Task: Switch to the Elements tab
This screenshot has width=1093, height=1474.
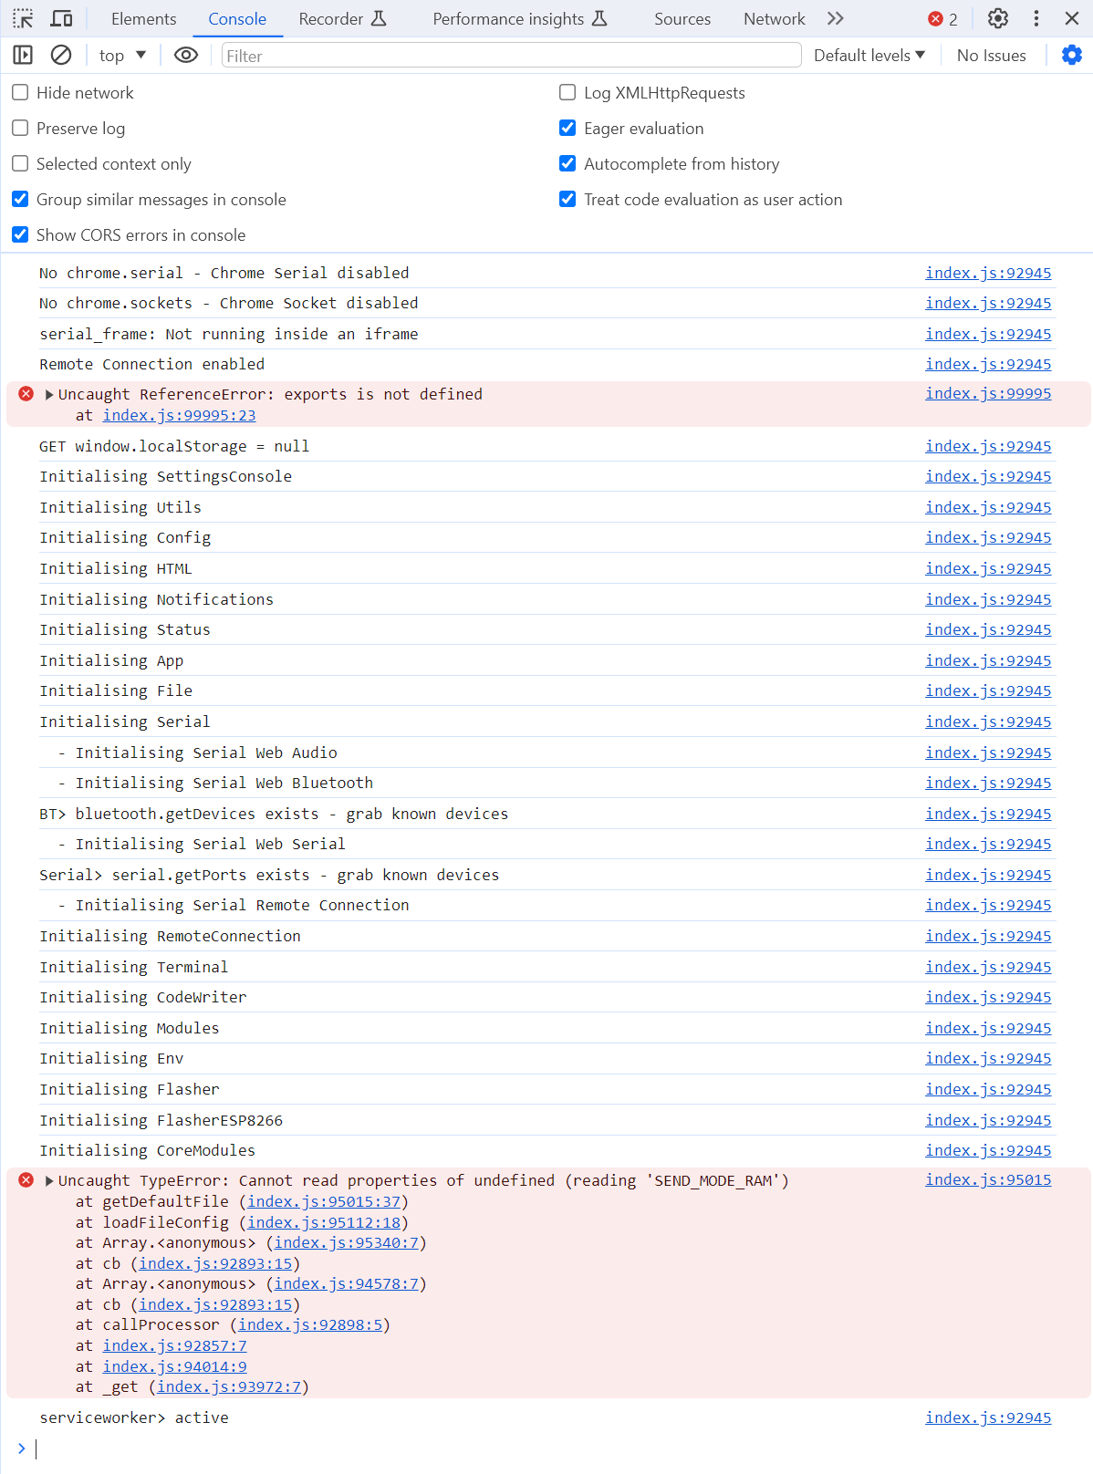Action: tap(143, 19)
